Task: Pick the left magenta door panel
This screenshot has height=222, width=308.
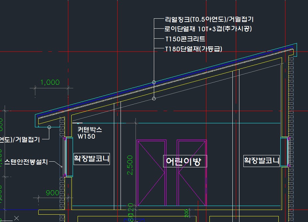Action: [152, 173]
